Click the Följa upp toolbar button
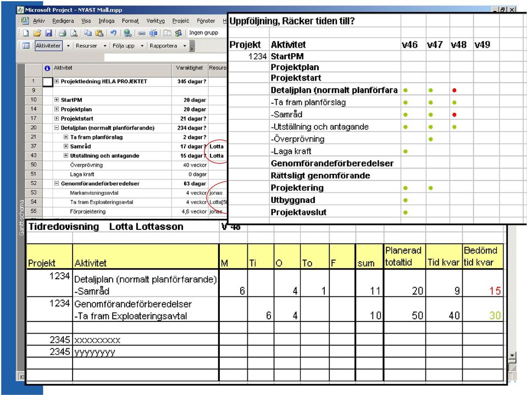Viewport: 527px width, 395px height. [x=123, y=46]
